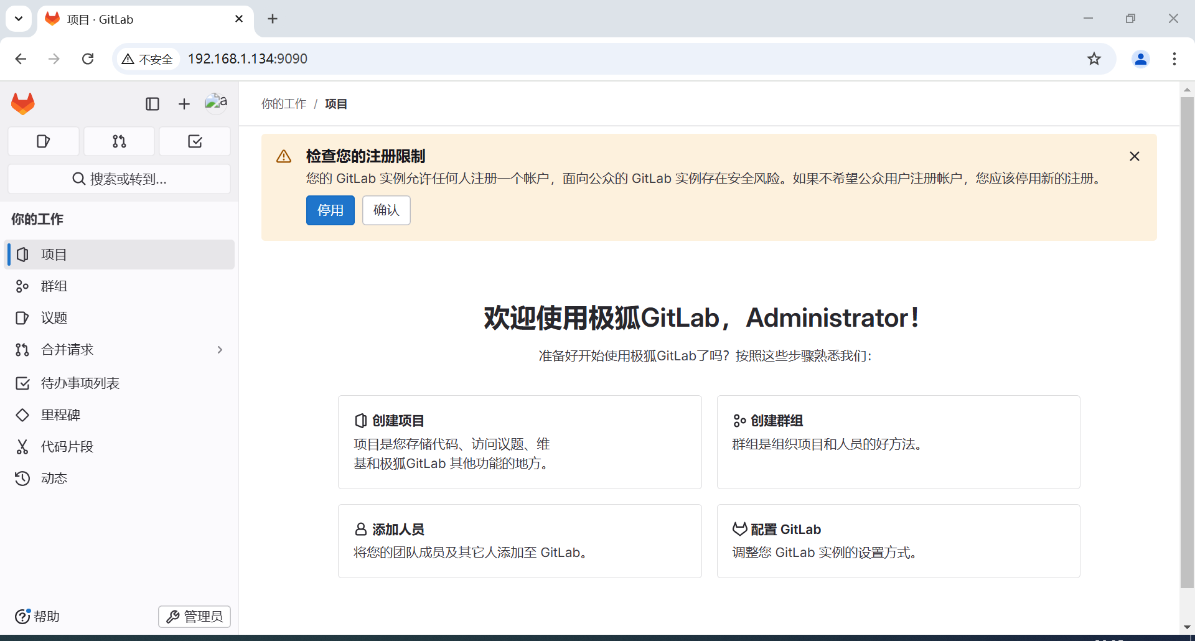Open the 管理员 admin area button

194,616
